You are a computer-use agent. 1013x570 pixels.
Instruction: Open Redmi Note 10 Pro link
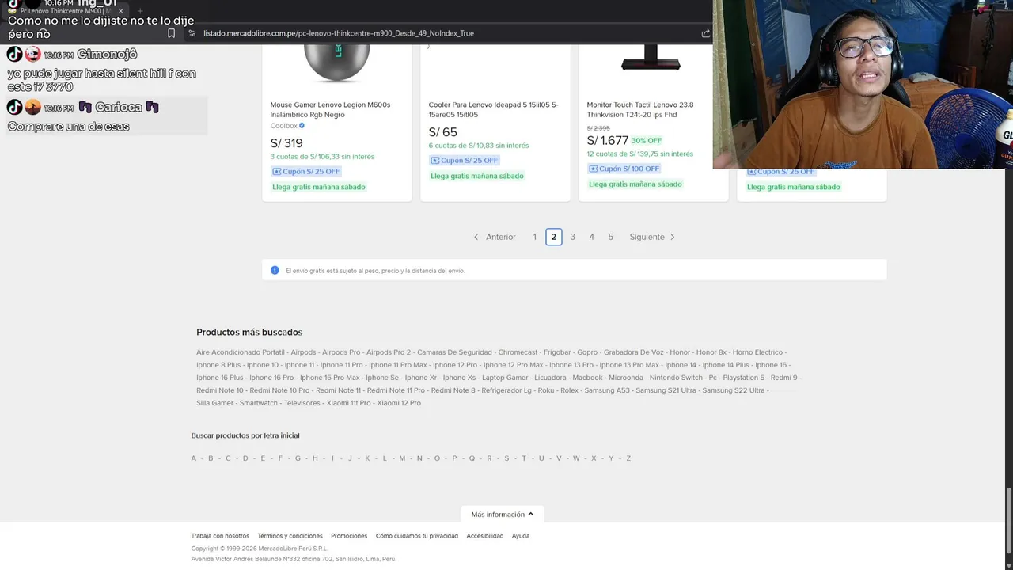tap(279, 390)
